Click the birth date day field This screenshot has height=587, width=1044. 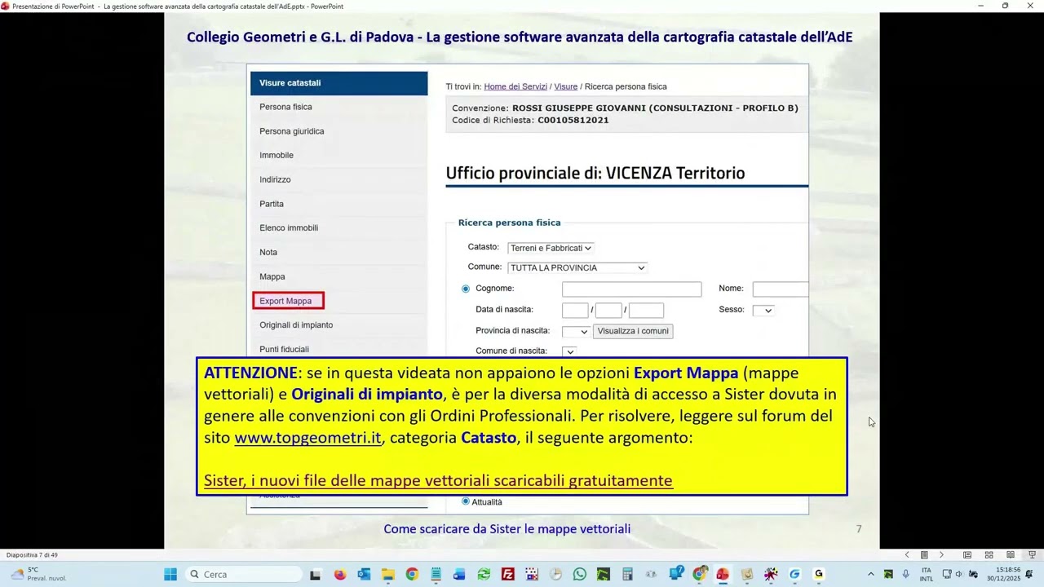[575, 311]
